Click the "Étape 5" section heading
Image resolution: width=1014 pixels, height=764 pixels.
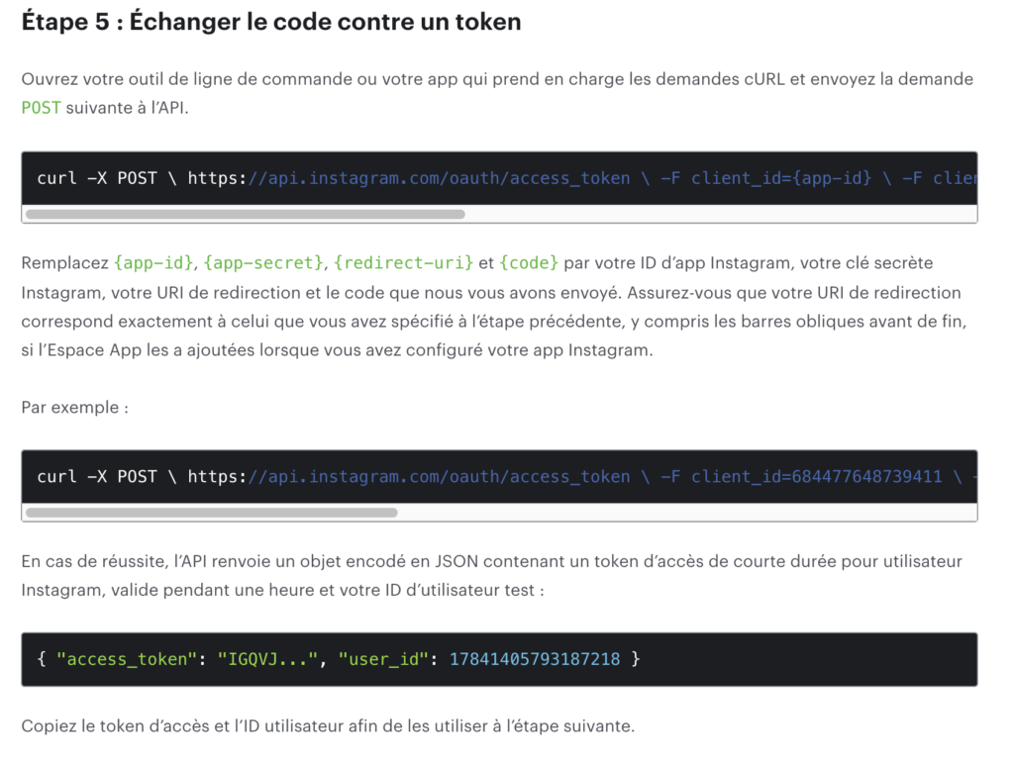(x=271, y=22)
